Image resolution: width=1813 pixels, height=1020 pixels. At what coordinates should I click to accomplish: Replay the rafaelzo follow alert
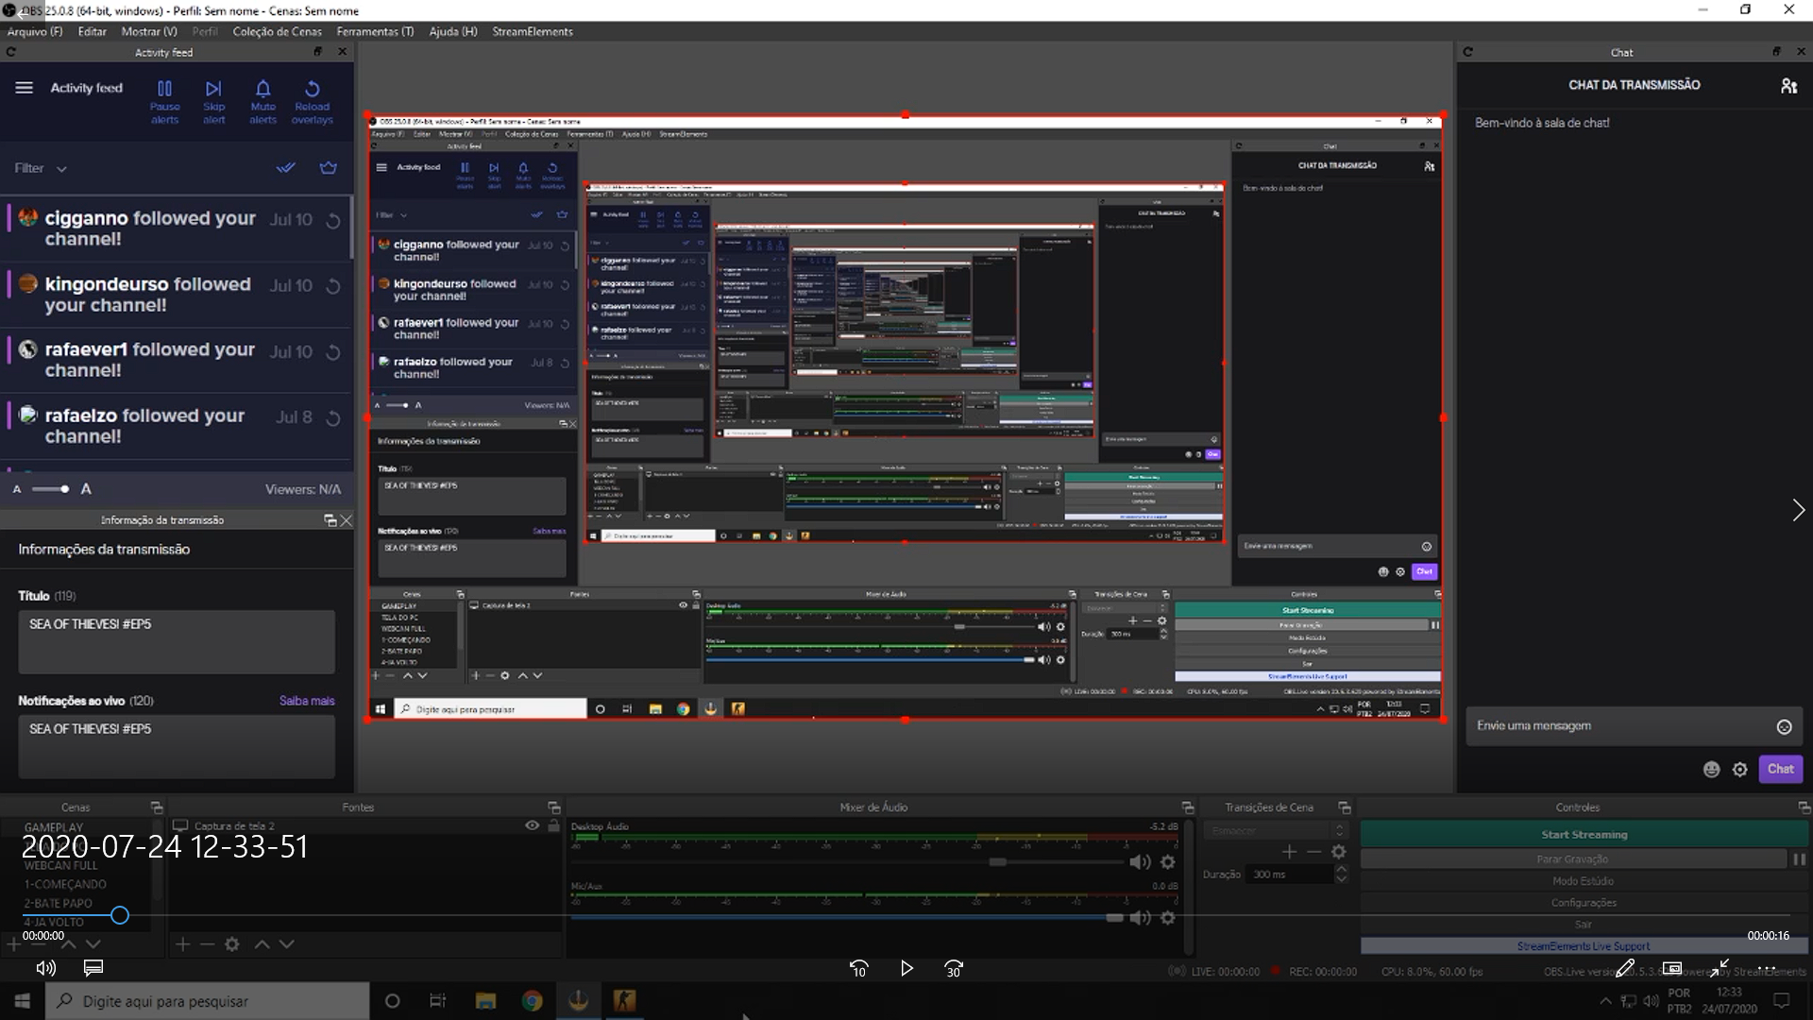tap(332, 417)
